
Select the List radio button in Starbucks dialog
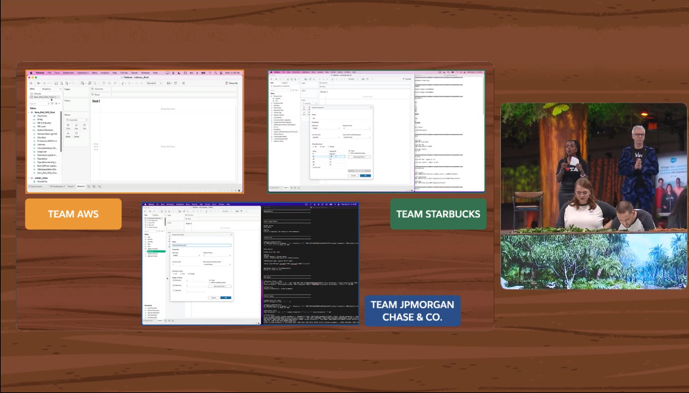tap(321, 147)
